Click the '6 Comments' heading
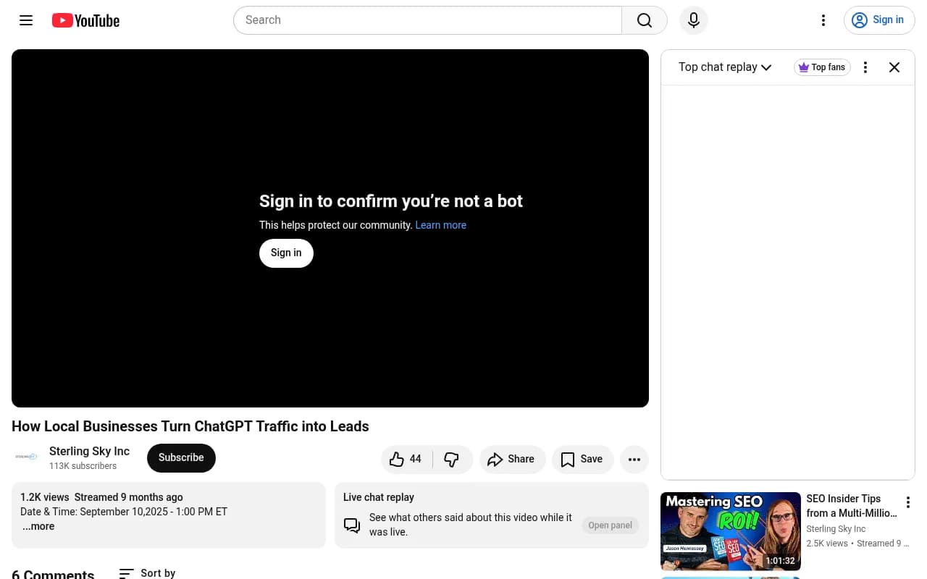The width and height of the screenshot is (927, 579). click(x=53, y=573)
